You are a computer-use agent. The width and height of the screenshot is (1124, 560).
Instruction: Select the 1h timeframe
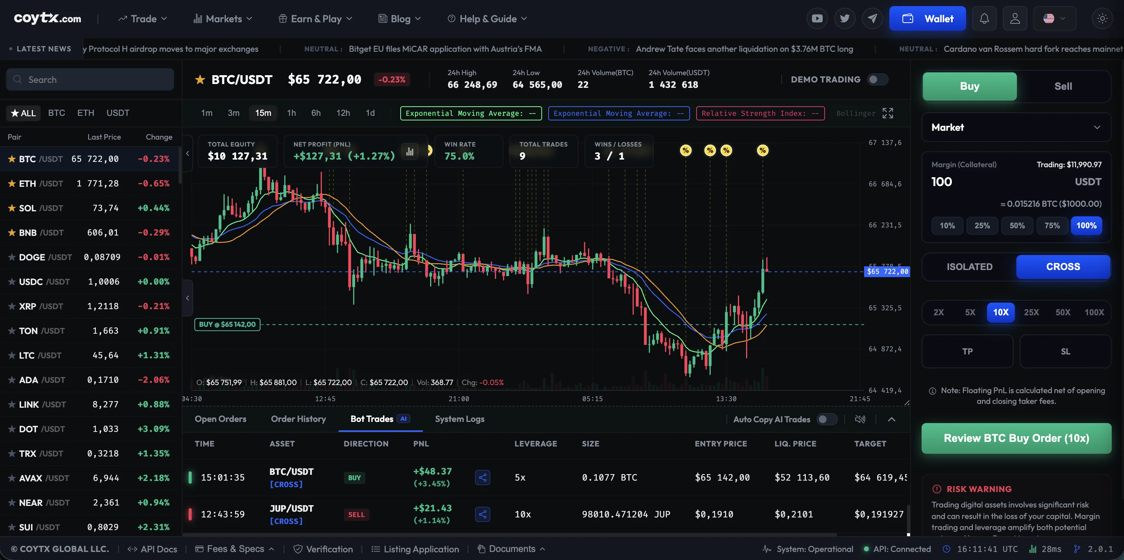coord(291,113)
